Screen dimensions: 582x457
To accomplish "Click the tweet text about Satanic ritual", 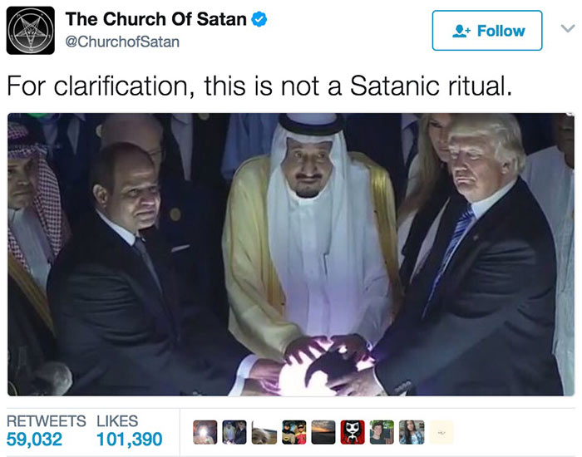I will pyautogui.click(x=259, y=86).
